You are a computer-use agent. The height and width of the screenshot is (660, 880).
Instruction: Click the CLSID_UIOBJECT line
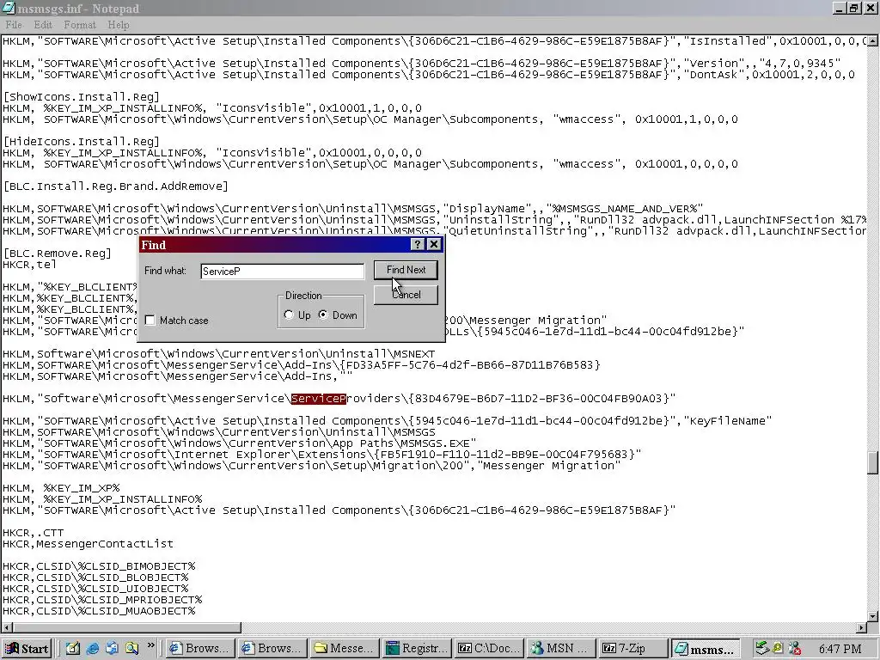pyautogui.click(x=95, y=589)
